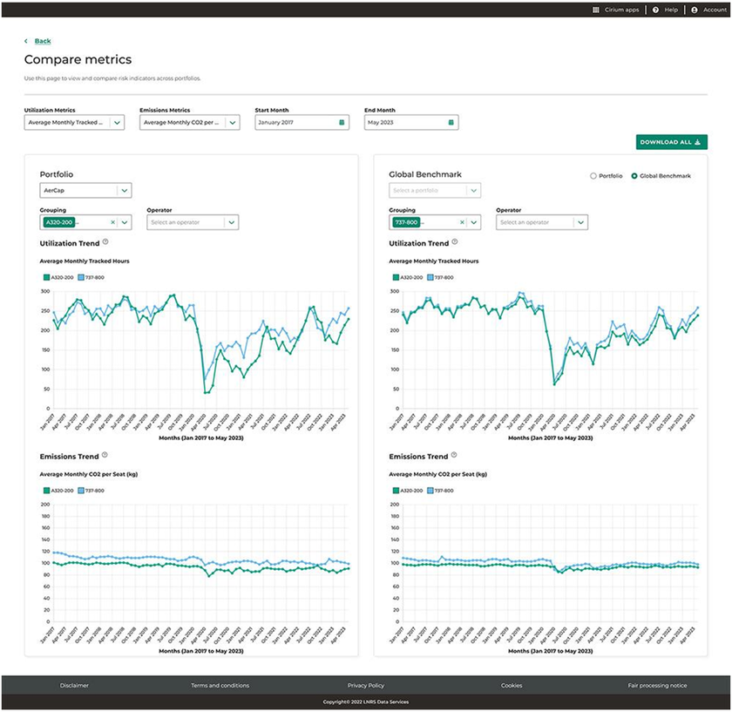Click the left Operator select field
Viewport: 732px width, 712px height.
click(186, 222)
